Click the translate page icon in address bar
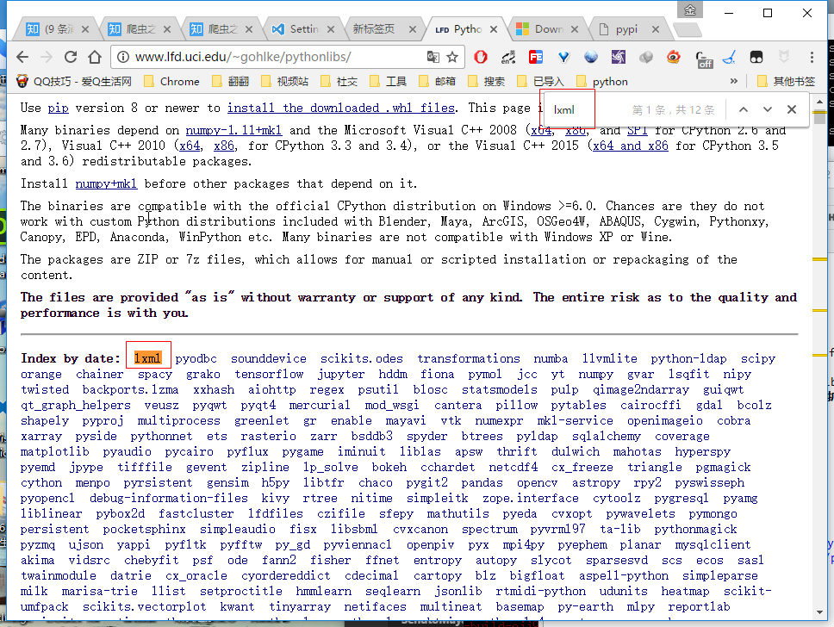 (x=433, y=57)
